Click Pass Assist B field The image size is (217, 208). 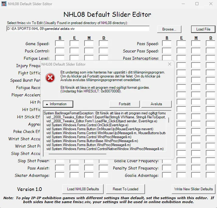click(x=60, y=168)
